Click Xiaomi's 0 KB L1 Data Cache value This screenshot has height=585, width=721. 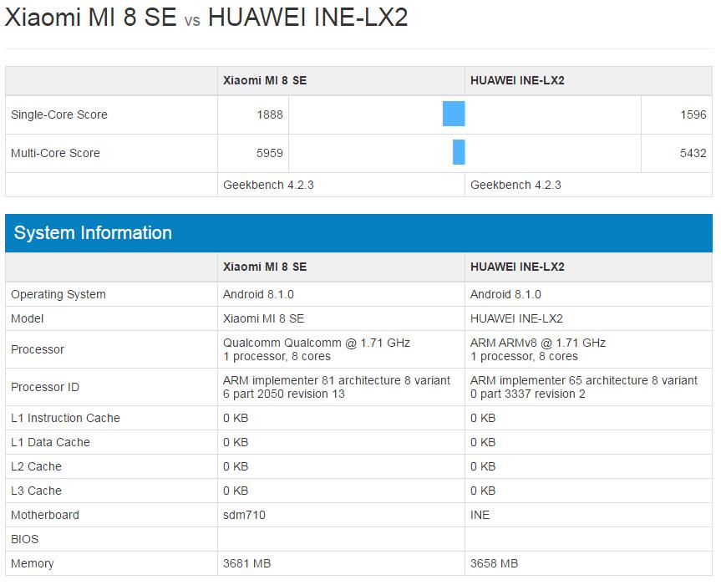236,442
